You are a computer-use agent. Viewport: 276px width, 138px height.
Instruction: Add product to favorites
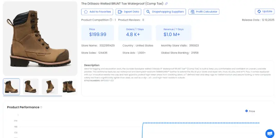97,12
